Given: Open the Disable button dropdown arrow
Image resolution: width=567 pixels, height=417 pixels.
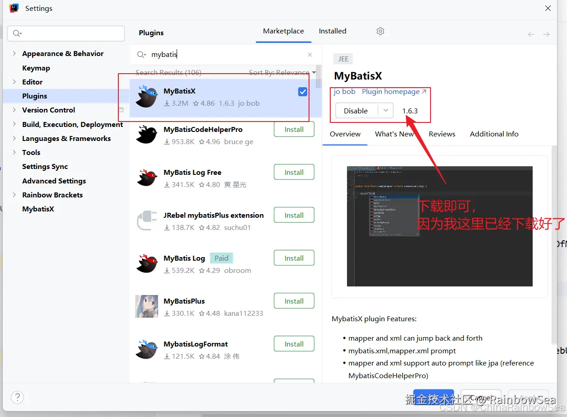Looking at the screenshot, I should click(x=385, y=110).
